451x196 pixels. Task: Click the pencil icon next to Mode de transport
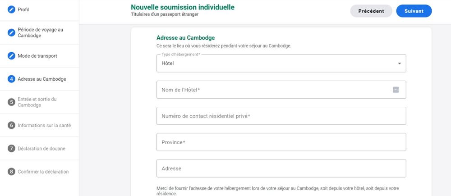(x=11, y=56)
